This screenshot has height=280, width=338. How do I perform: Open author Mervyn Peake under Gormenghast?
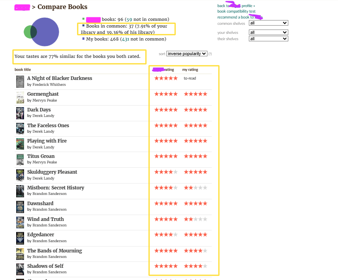pyautogui.click(x=45, y=100)
